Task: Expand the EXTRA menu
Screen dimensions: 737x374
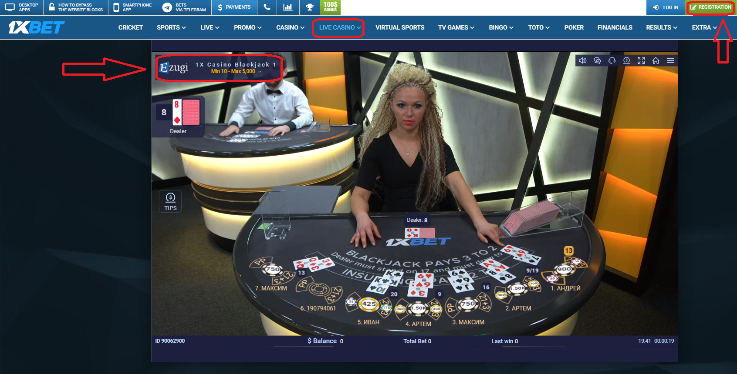Action: tap(704, 27)
